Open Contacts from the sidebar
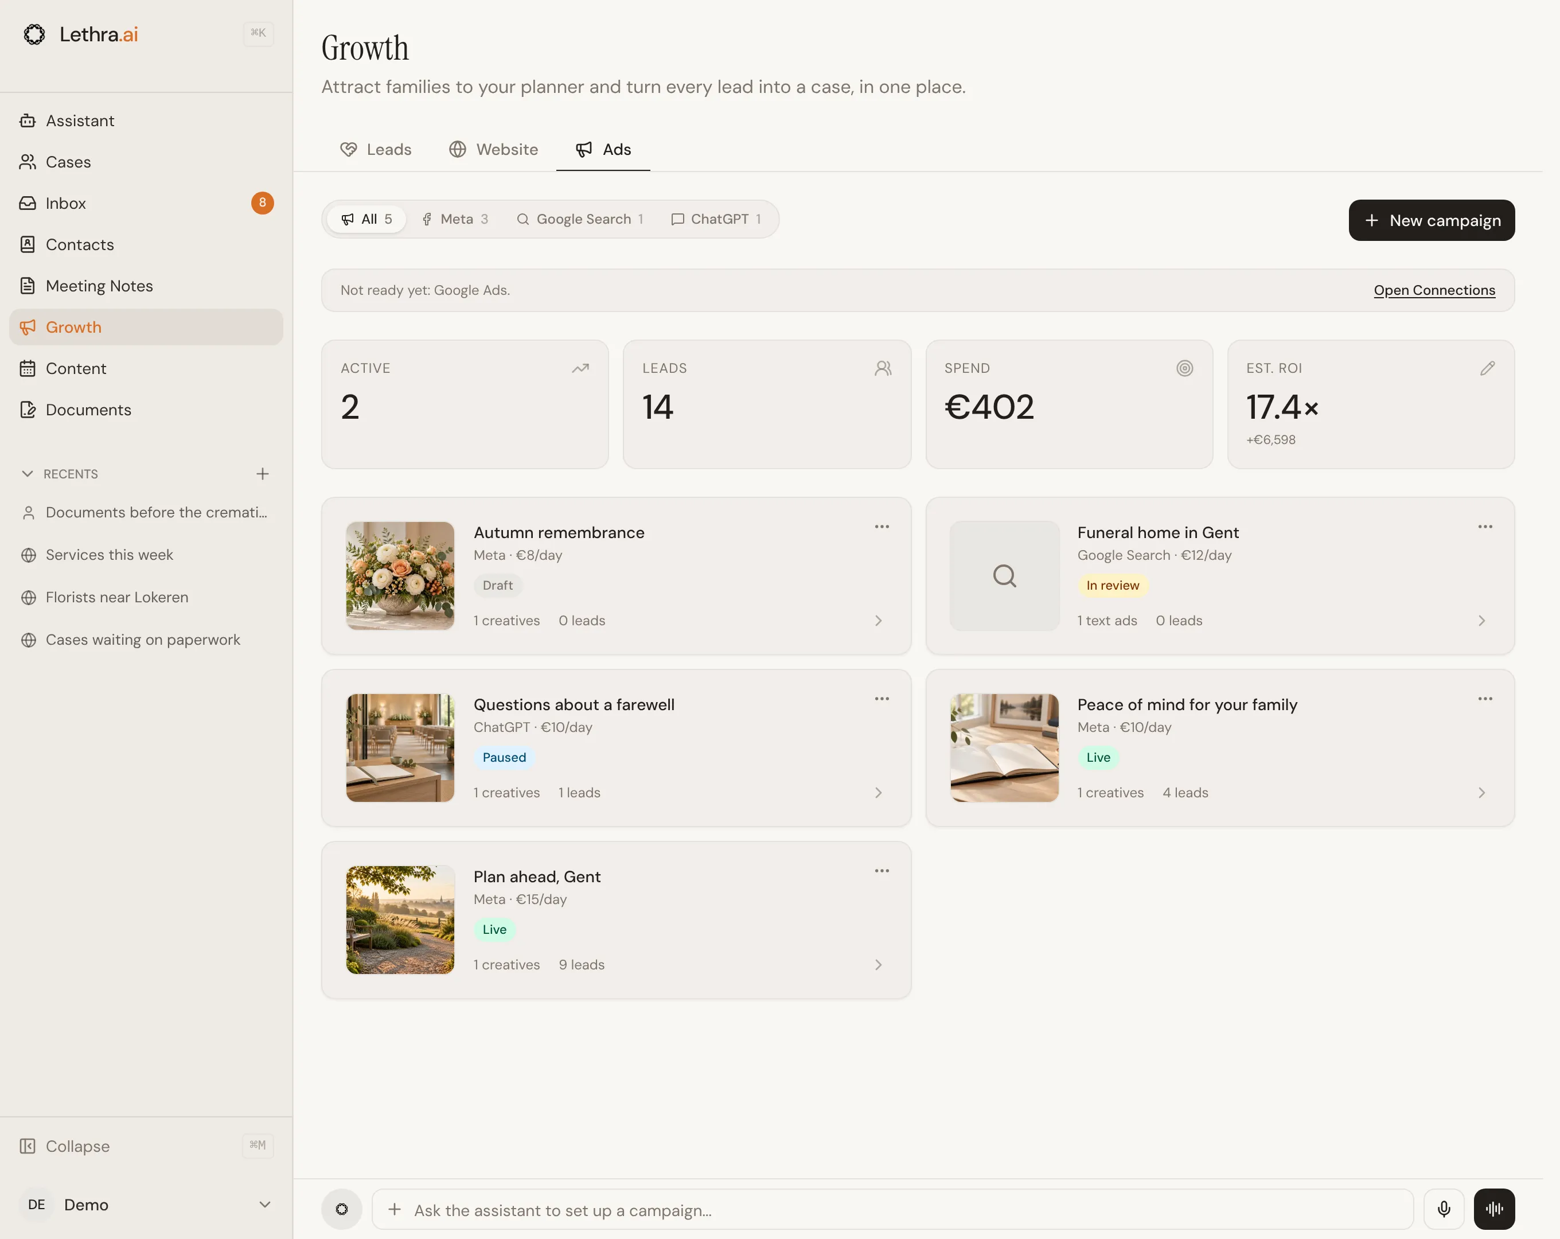The image size is (1560, 1239). [146, 244]
